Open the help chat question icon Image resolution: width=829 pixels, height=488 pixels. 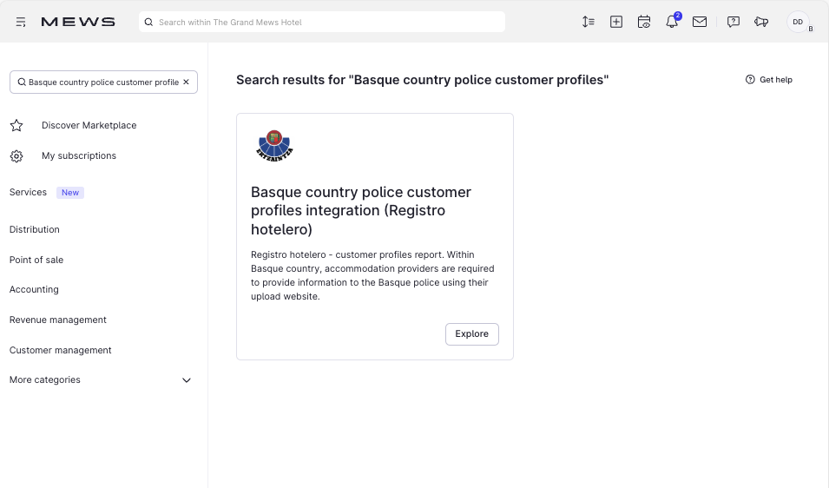pos(734,22)
